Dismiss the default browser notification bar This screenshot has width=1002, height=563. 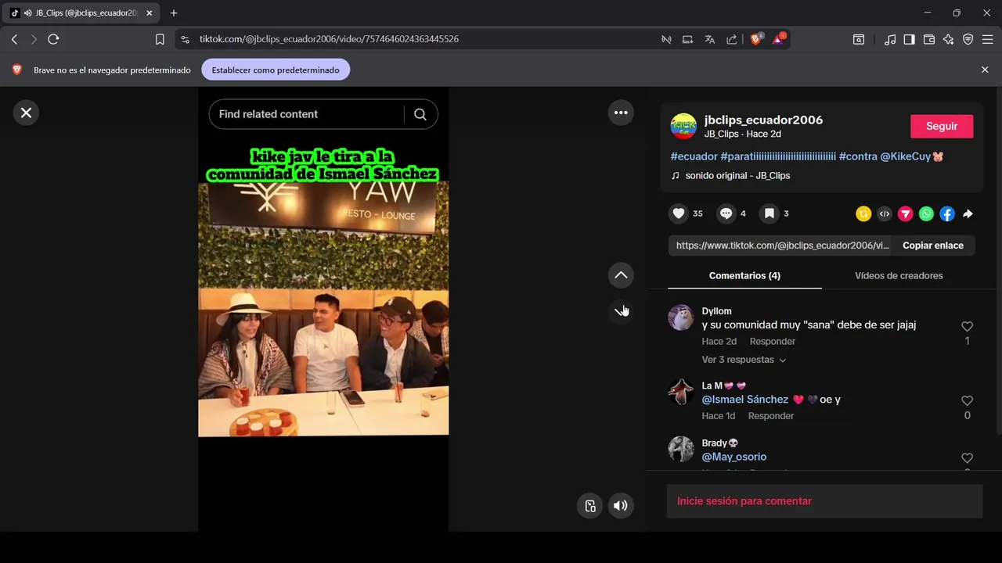click(x=985, y=70)
